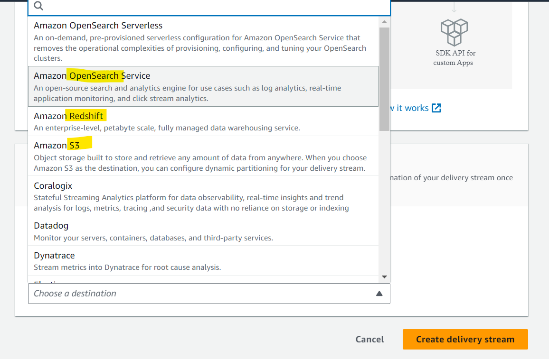The image size is (549, 359).
Task: Select Coralogix from destination list
Action: (x=203, y=196)
